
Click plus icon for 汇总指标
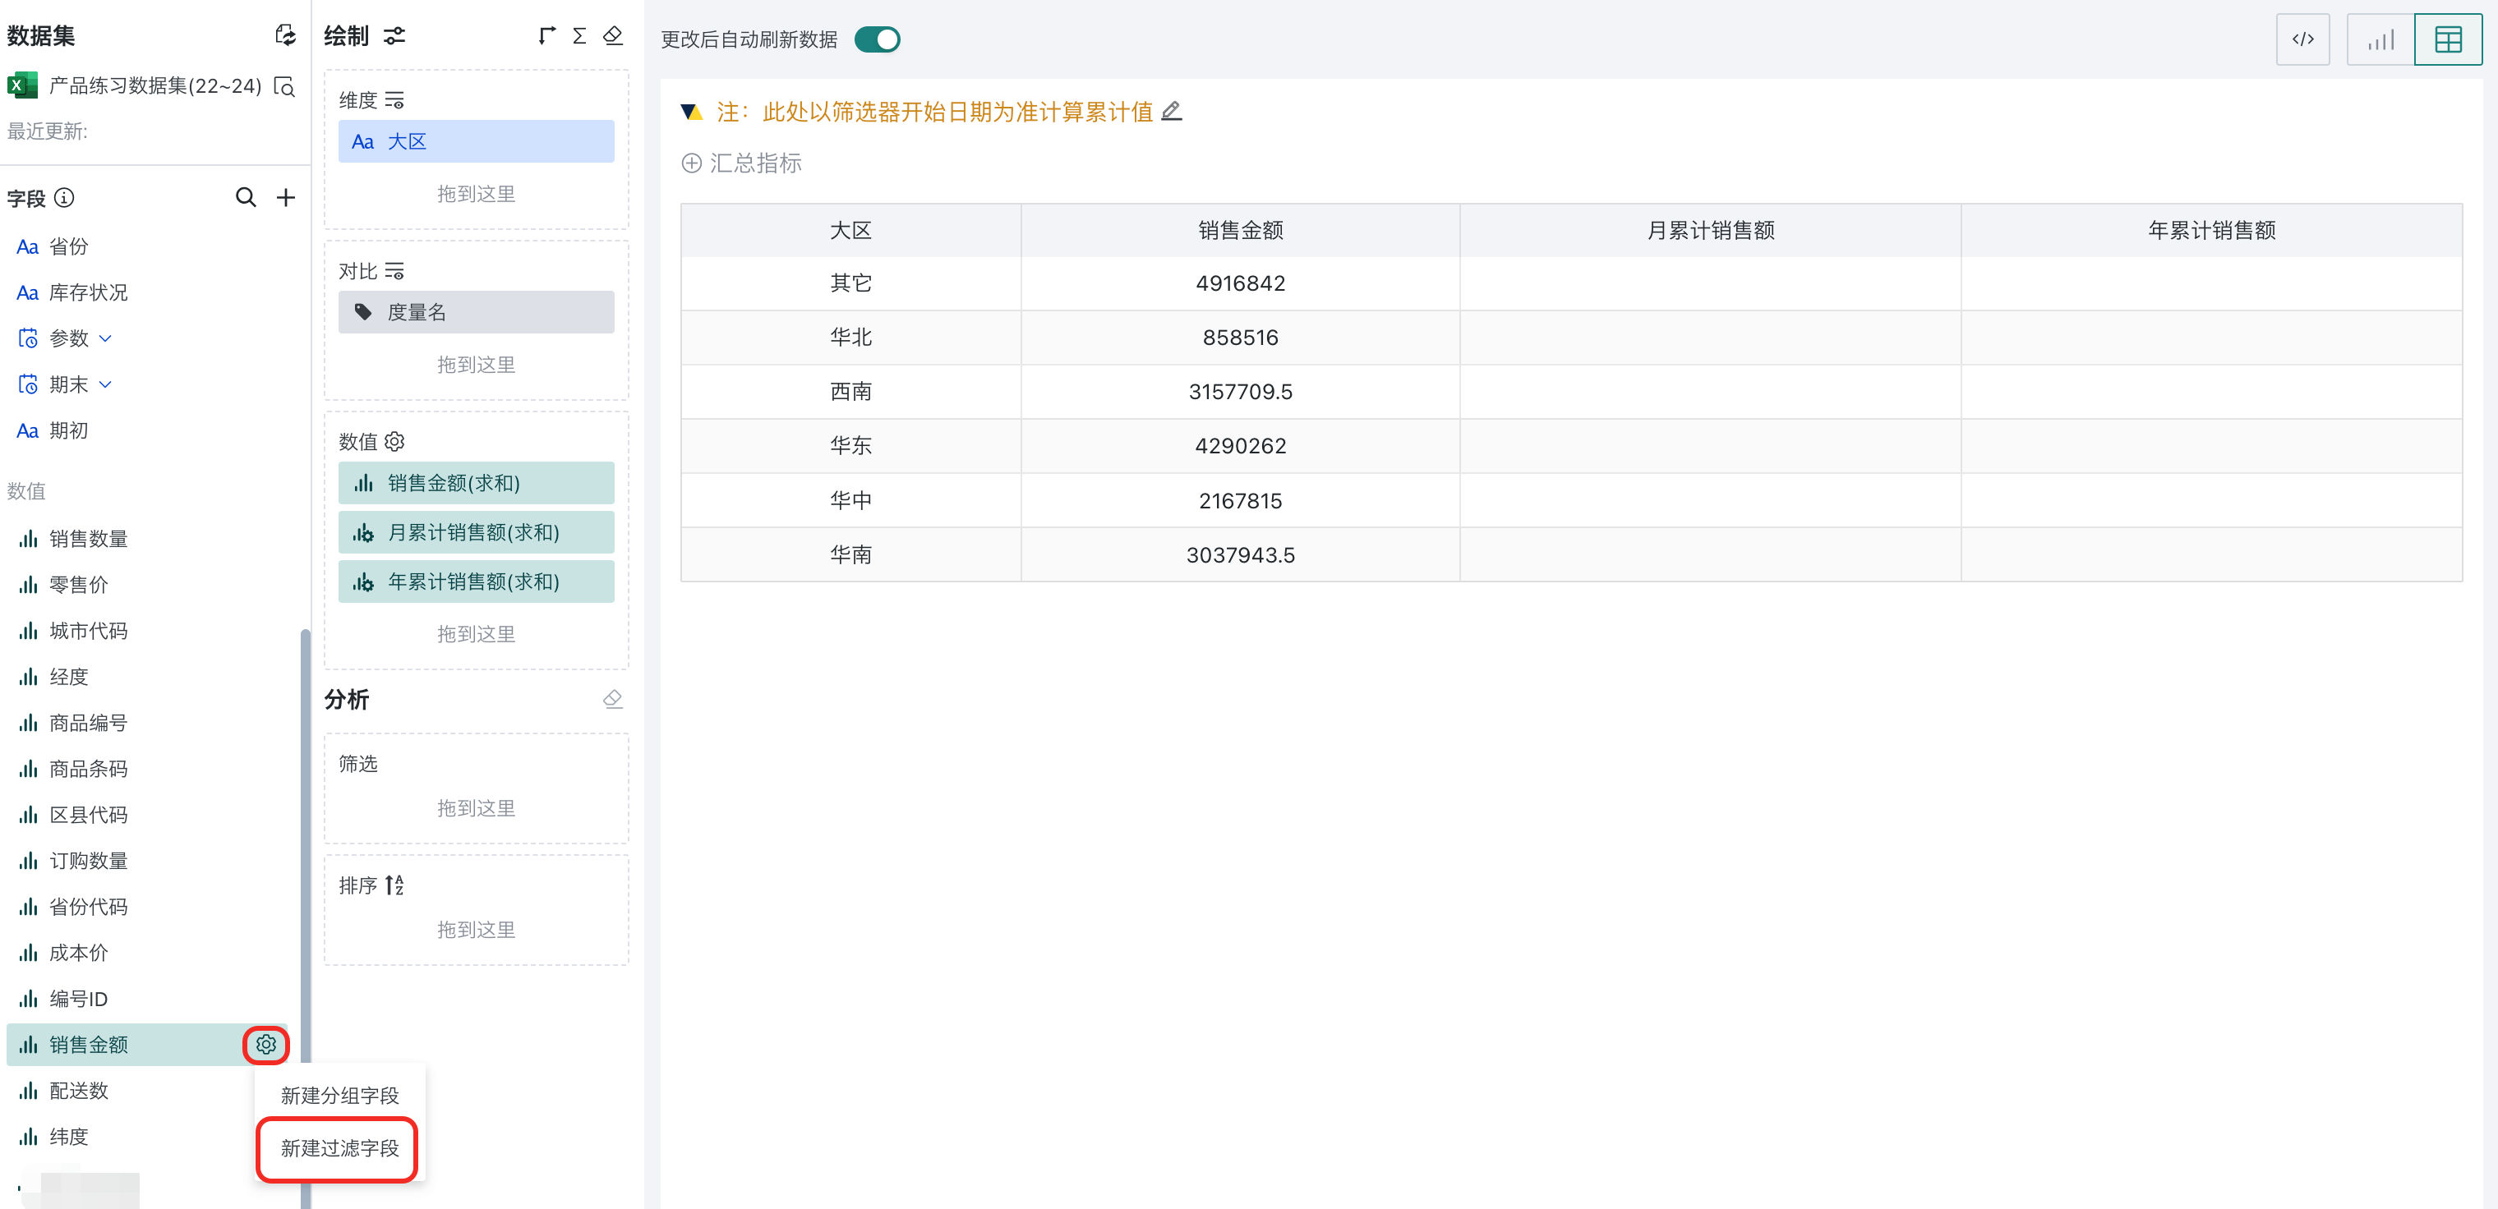pos(691,163)
